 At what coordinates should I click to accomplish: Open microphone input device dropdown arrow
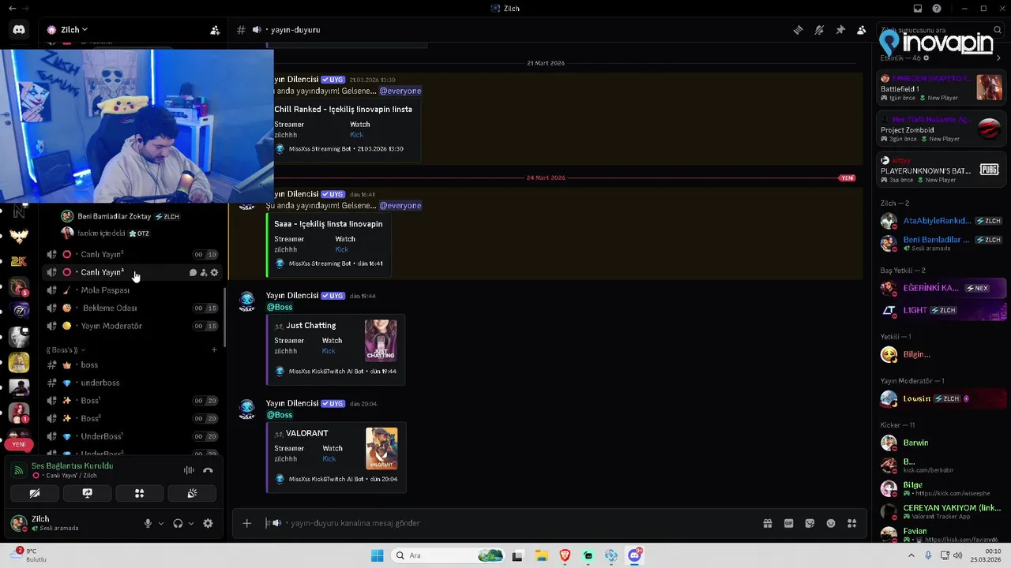(161, 523)
